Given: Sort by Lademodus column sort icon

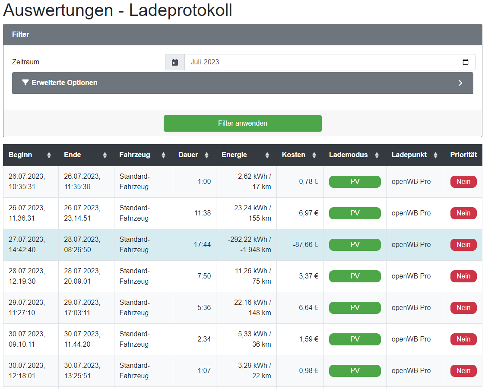Looking at the screenshot, I should [377, 155].
